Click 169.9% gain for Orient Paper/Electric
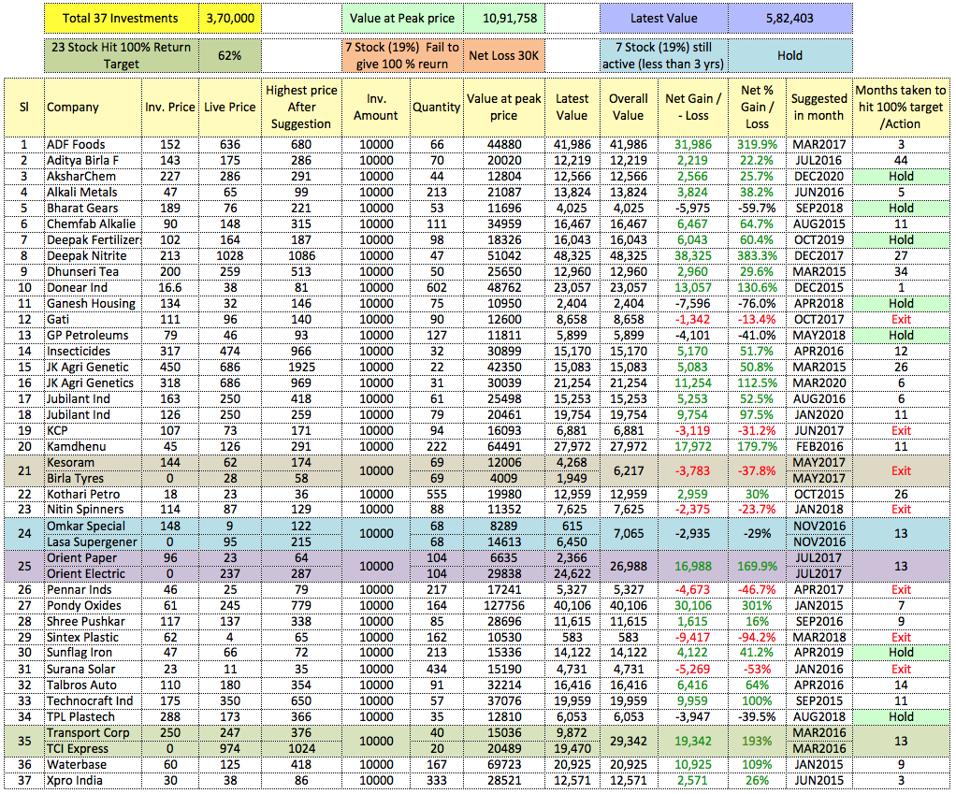The width and height of the screenshot is (956, 794). coord(758,566)
